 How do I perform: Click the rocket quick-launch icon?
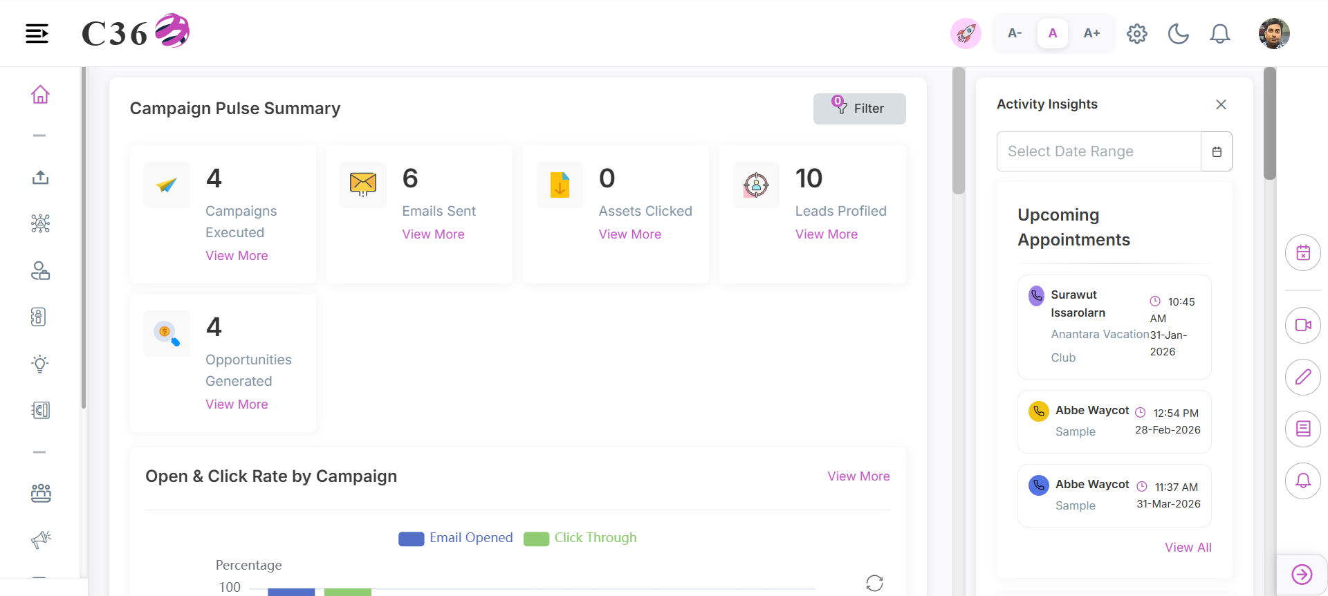966,33
